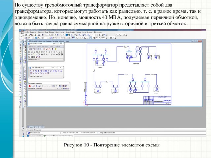Click the drawing title block stamp
Screen dimensions: 211x158
coord(158,100)
